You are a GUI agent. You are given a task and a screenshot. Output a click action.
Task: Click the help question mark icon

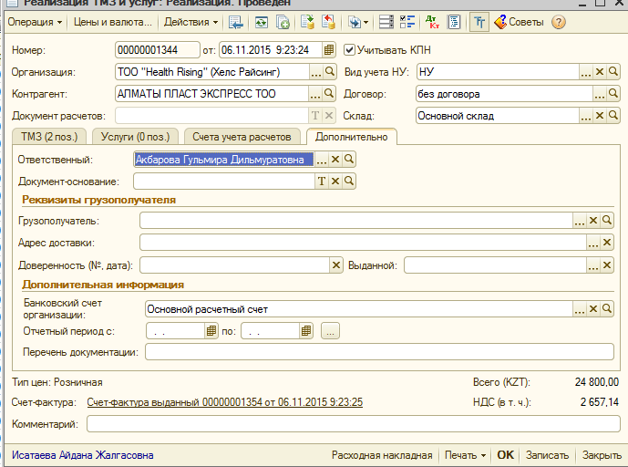pyautogui.click(x=559, y=22)
